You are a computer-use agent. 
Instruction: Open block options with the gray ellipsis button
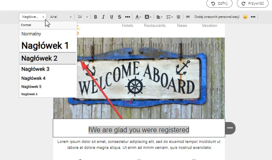coord(230,128)
